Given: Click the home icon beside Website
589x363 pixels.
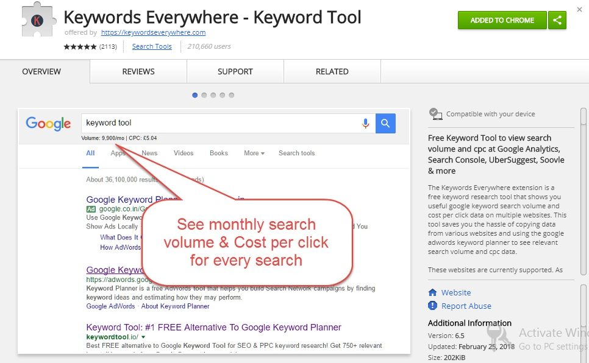Looking at the screenshot, I should 432,292.
